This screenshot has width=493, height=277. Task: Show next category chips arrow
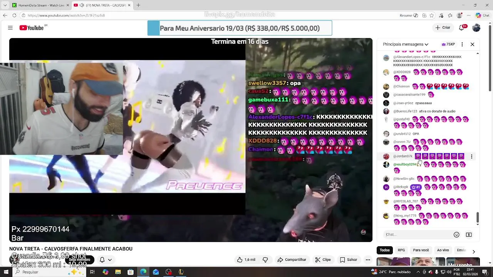coord(474,252)
